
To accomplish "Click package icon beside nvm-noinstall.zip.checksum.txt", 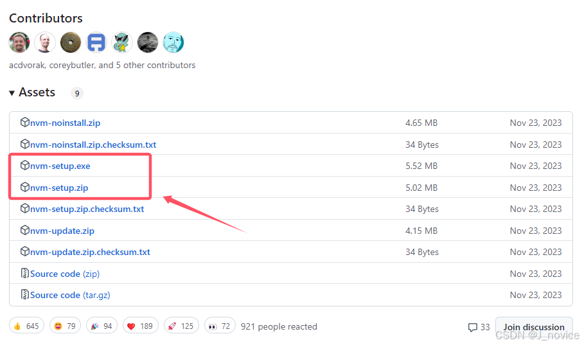I will (25, 144).
